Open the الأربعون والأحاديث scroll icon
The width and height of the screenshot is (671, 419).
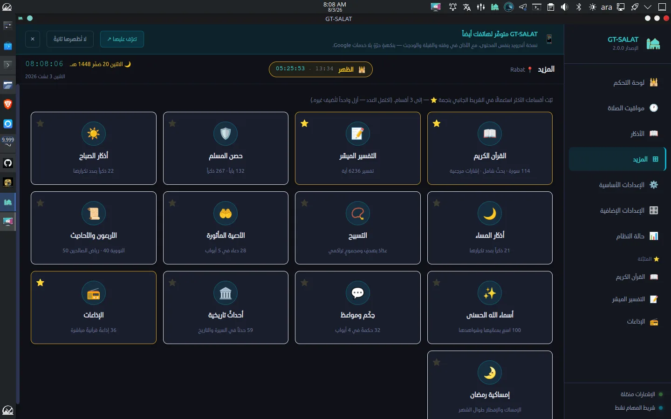click(94, 213)
